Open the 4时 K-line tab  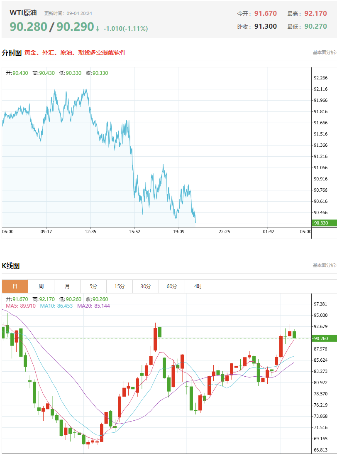click(x=198, y=286)
